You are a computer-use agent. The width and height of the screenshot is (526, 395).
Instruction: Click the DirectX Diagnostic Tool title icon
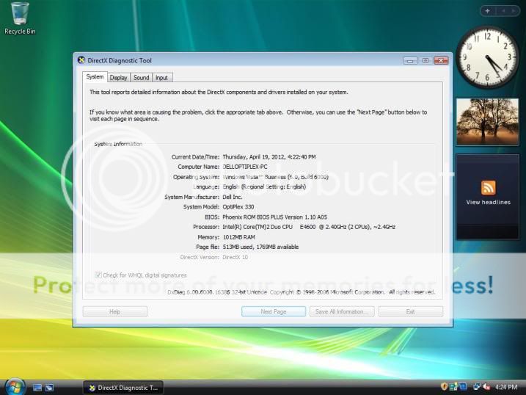pyautogui.click(x=81, y=60)
